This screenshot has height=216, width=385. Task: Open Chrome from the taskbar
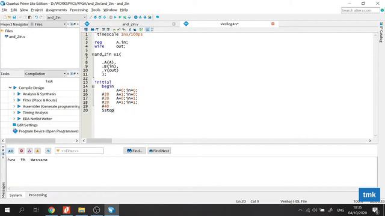click(x=51, y=210)
